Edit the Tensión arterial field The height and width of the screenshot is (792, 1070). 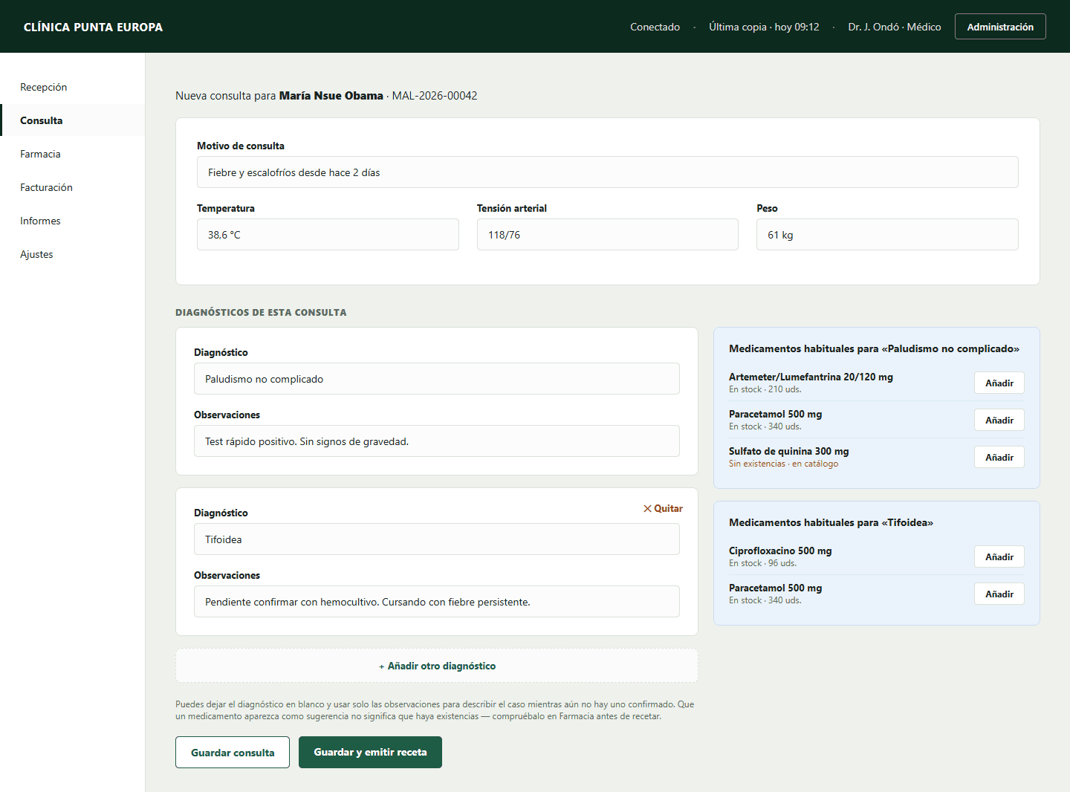click(608, 235)
